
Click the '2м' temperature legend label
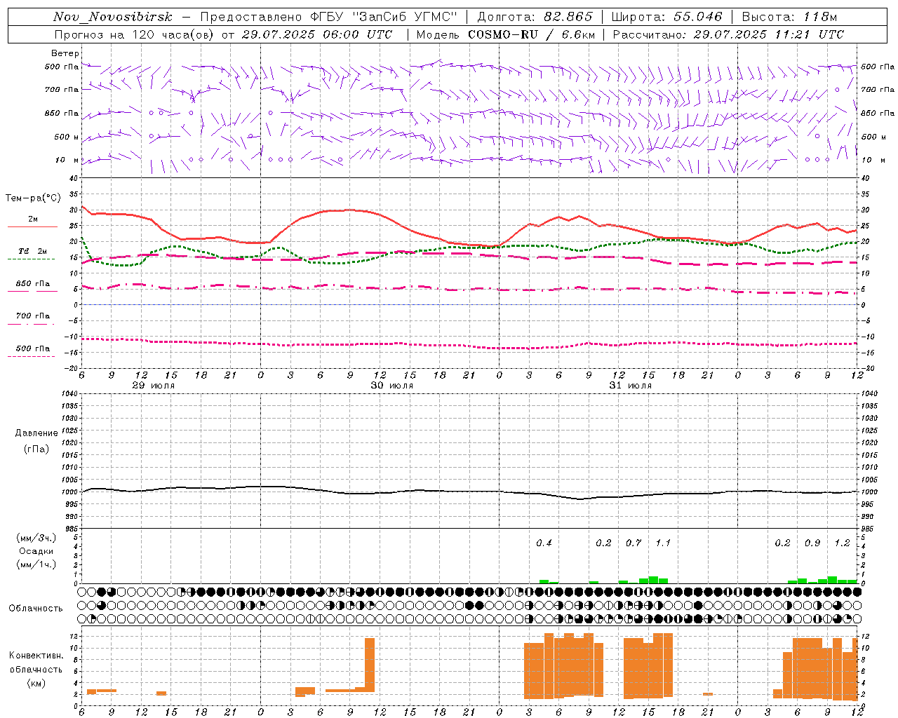click(x=33, y=219)
